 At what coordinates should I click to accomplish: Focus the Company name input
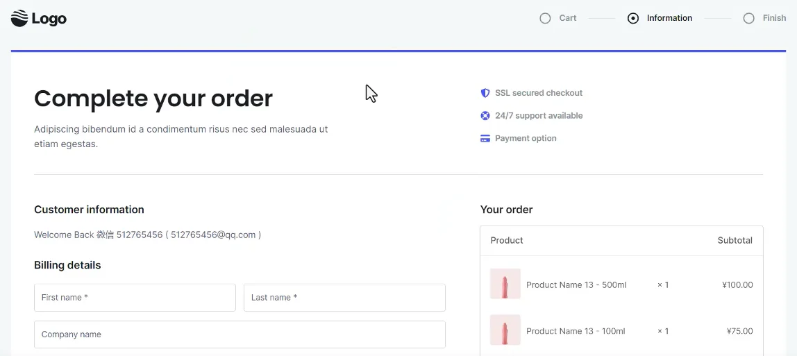[x=240, y=334]
